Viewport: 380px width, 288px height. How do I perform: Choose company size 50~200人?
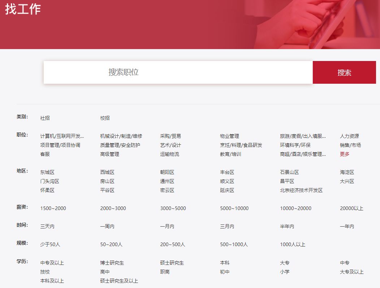(x=111, y=244)
